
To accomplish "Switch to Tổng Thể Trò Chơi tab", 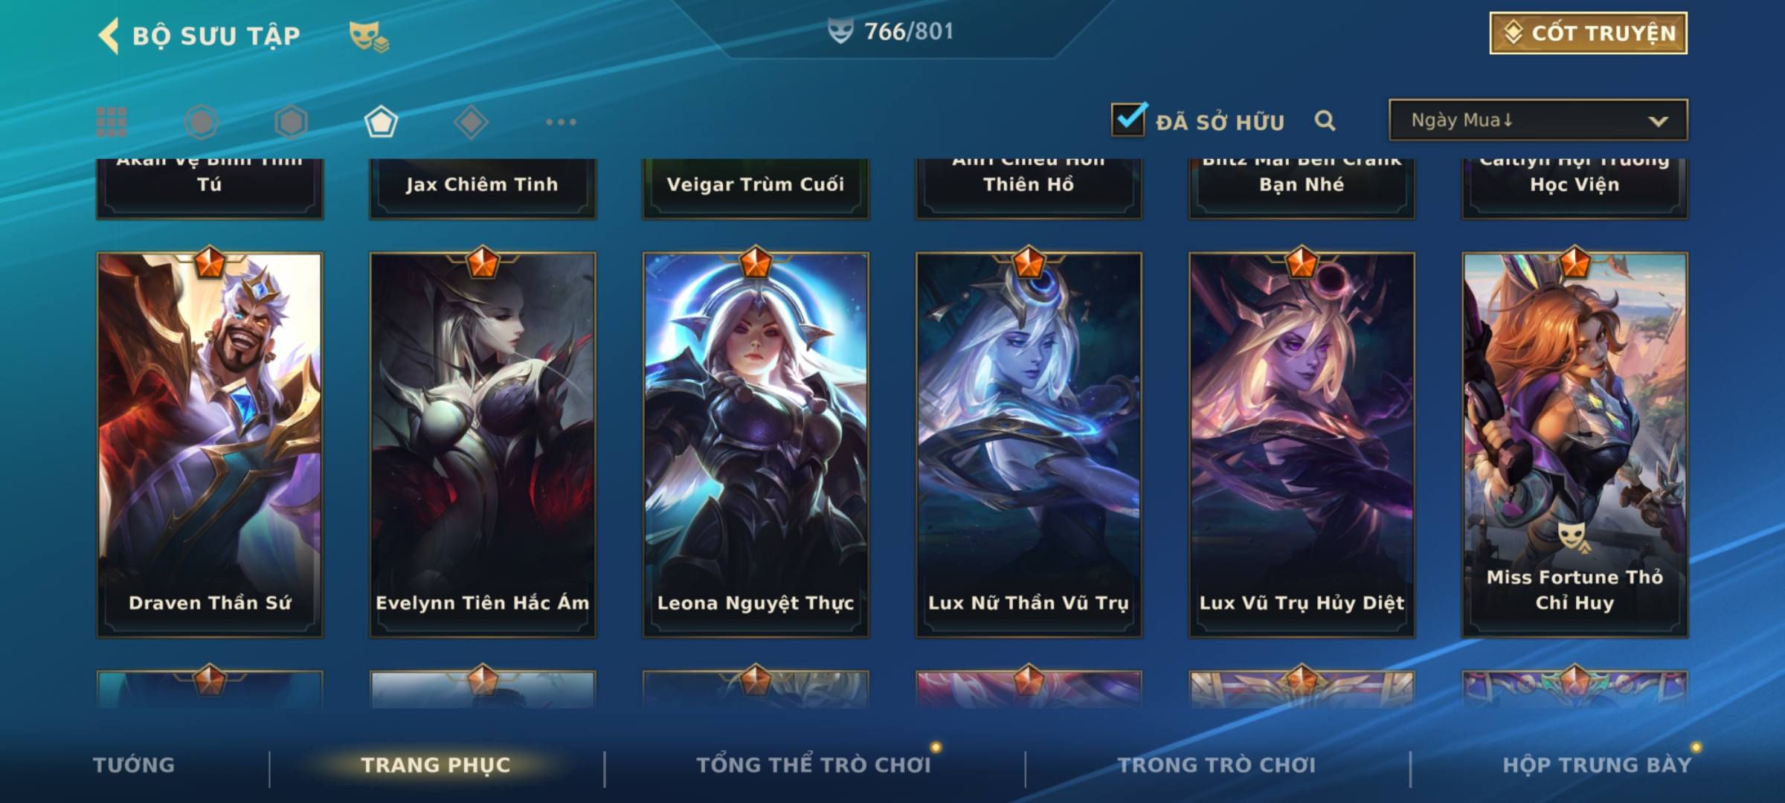I will click(x=814, y=765).
